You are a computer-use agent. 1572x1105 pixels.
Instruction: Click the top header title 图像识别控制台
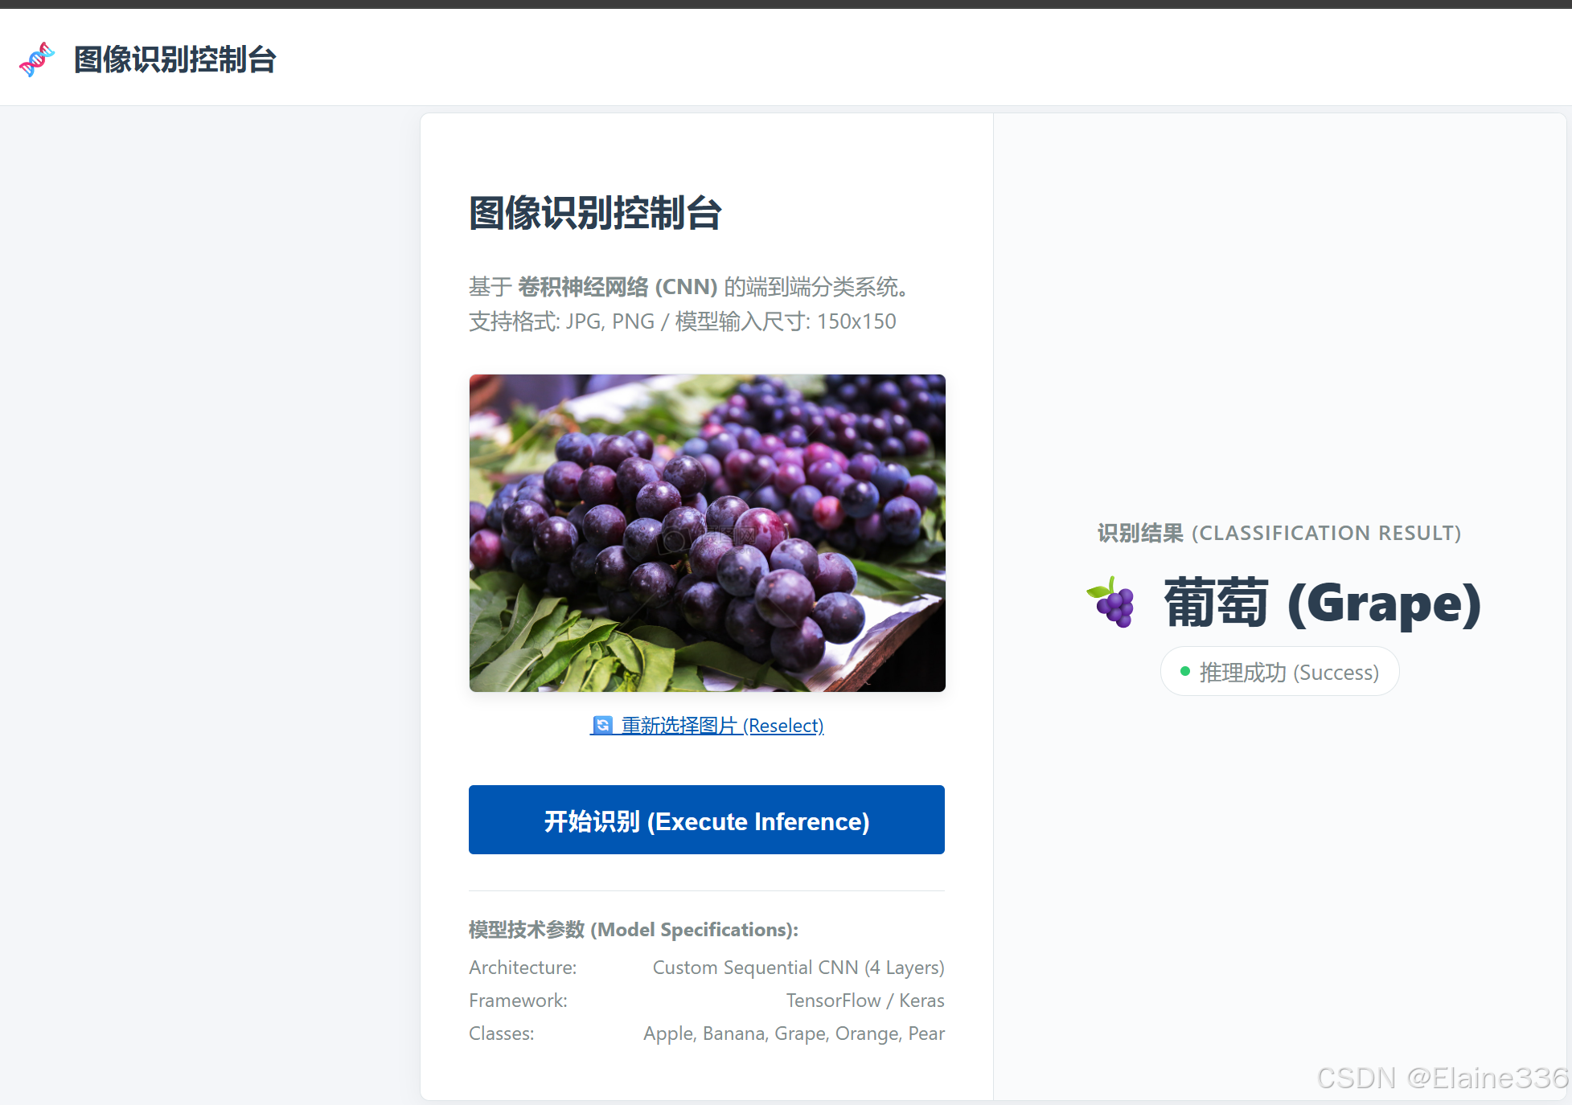[175, 59]
